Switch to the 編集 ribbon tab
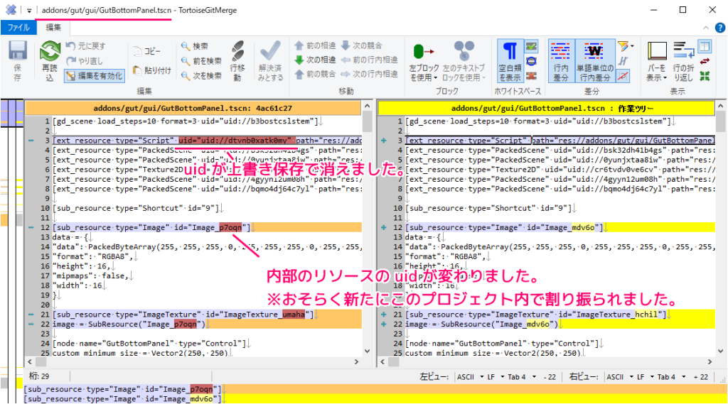 53,28
